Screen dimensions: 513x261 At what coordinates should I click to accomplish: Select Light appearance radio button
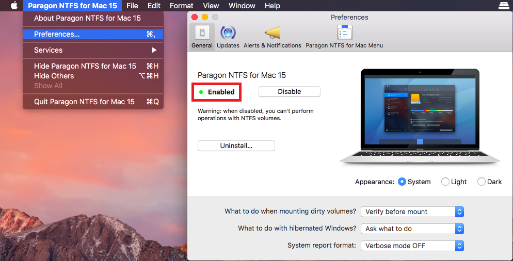click(445, 182)
